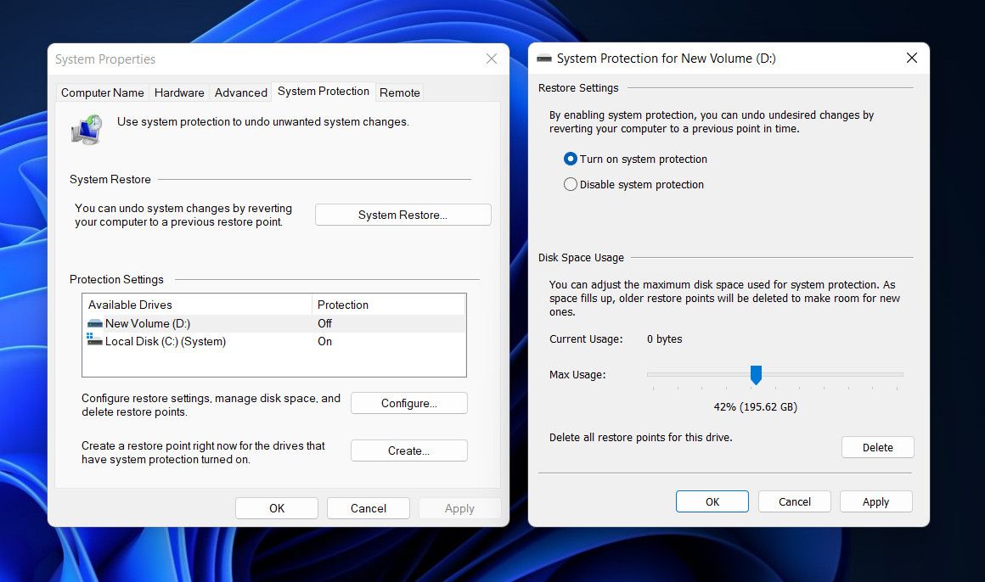Select the New Volume (D:) row
985x582 pixels.
click(274, 323)
